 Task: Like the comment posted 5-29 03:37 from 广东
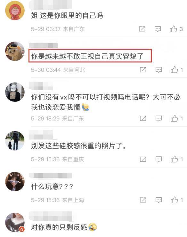click(x=173, y=29)
